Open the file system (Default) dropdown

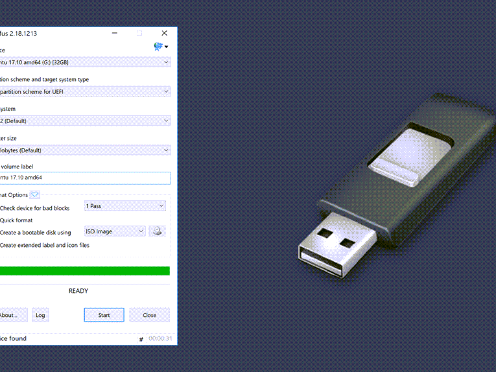pos(85,121)
